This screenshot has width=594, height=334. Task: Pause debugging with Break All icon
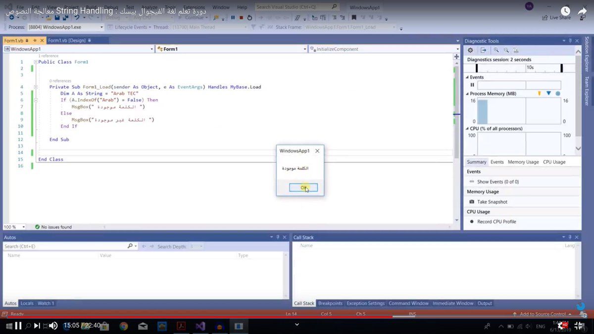(233, 17)
